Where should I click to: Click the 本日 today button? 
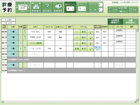pyautogui.click(x=23, y=12)
